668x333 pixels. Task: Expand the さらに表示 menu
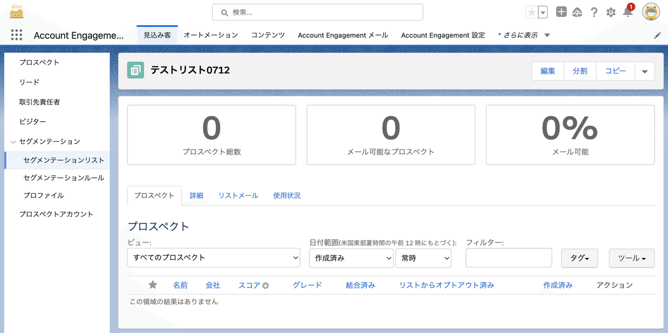click(x=524, y=35)
